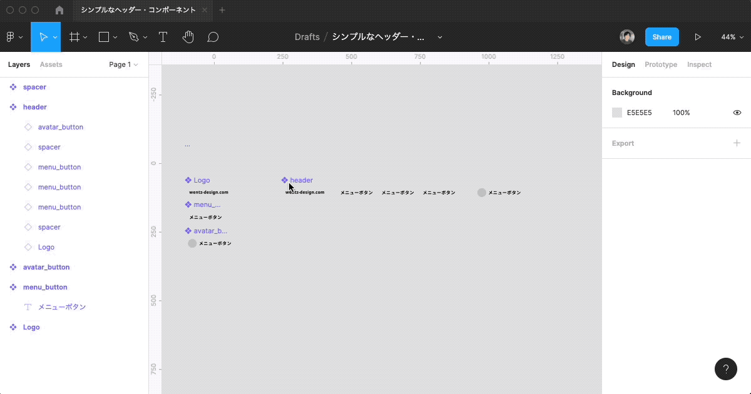This screenshot has width=751, height=394.
Task: Toggle Background color visibility eye
Action: (737, 113)
